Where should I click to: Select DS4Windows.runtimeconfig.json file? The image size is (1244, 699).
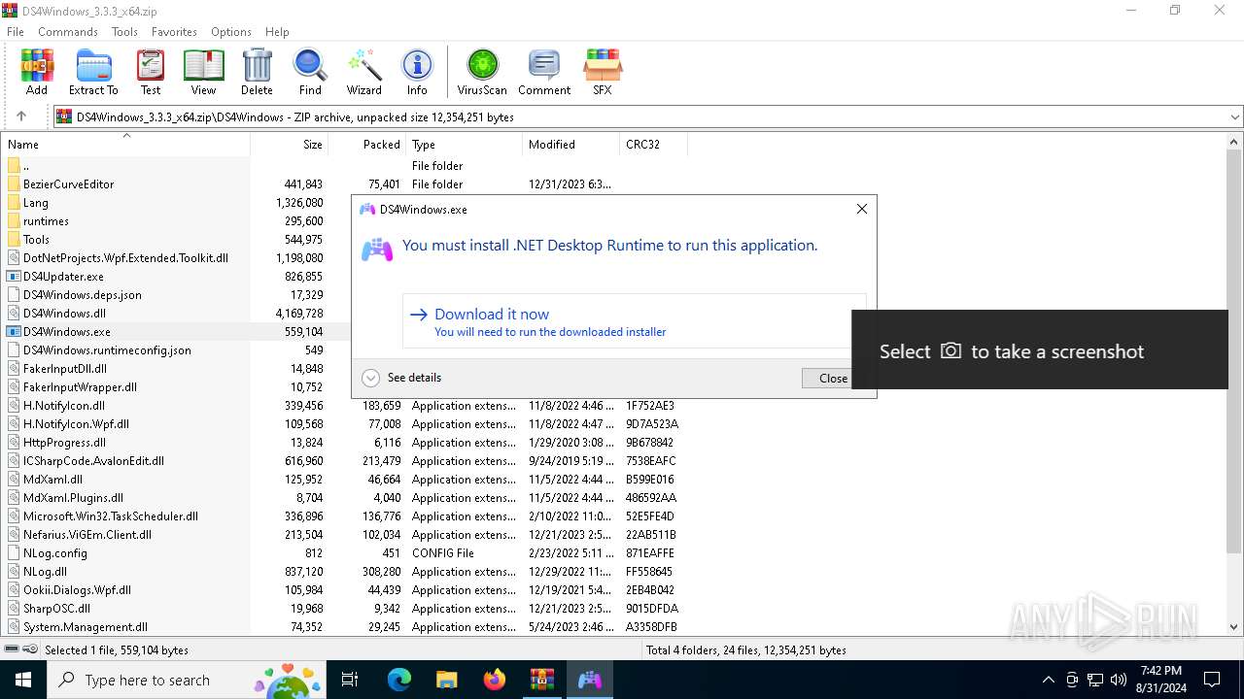tap(107, 350)
